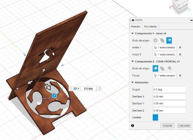
Task: Collapse the Componente 1 - base v6 section
Action: click(x=133, y=33)
